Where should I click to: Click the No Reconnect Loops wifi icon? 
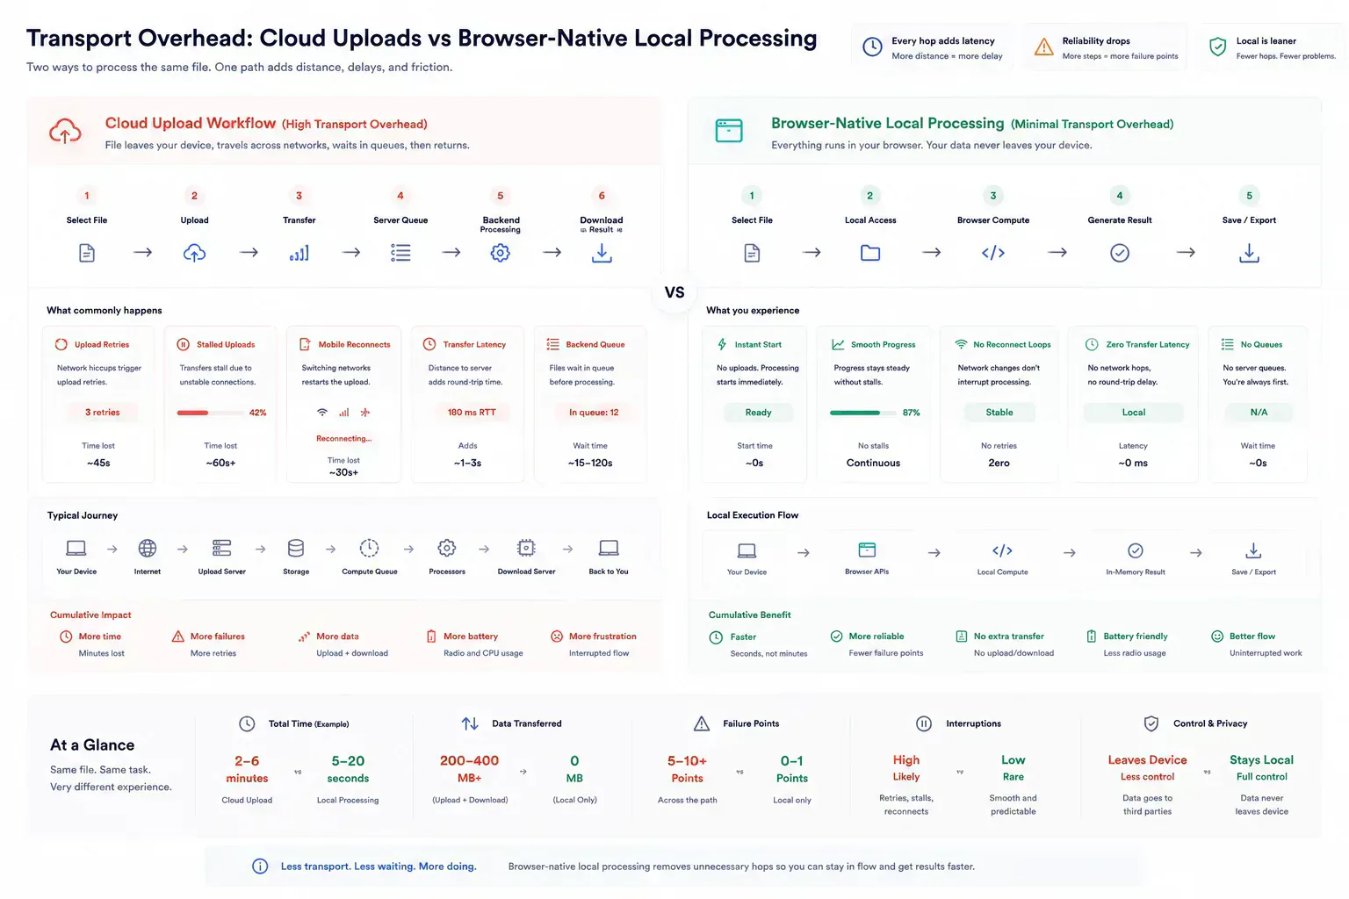click(961, 344)
